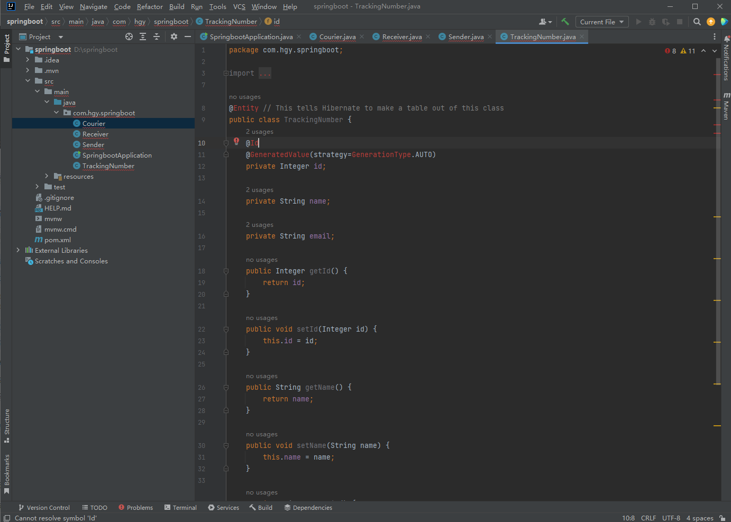Viewport: 731px width, 522px height.
Task: Click the orange IDE update arrow icon
Action: [x=711, y=22]
